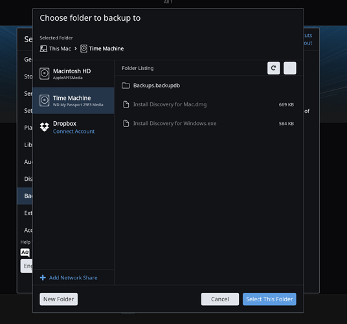This screenshot has width=347, height=324.
Task: Click This Mac in breadcrumb path
Action: point(60,49)
